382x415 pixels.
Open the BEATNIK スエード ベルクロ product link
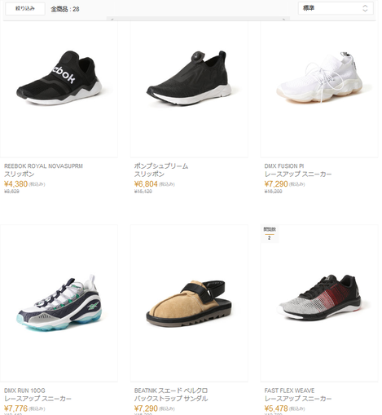coord(171,391)
